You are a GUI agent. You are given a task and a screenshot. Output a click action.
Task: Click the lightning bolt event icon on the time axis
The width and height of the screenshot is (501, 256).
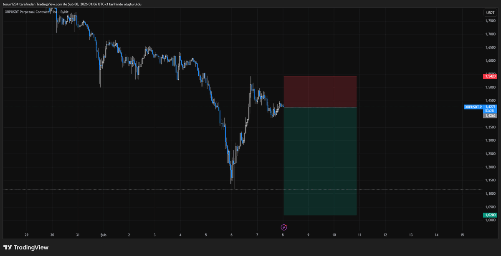[284, 227]
